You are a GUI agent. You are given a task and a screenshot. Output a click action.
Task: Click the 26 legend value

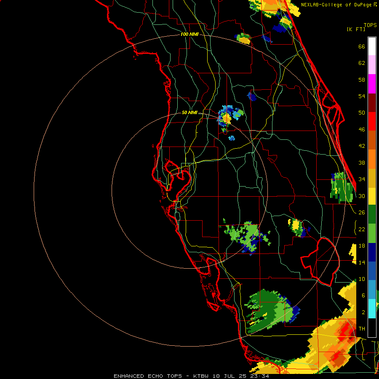pos(362,213)
